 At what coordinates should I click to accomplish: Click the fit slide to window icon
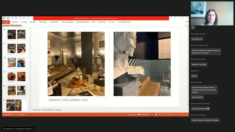tap(187, 115)
